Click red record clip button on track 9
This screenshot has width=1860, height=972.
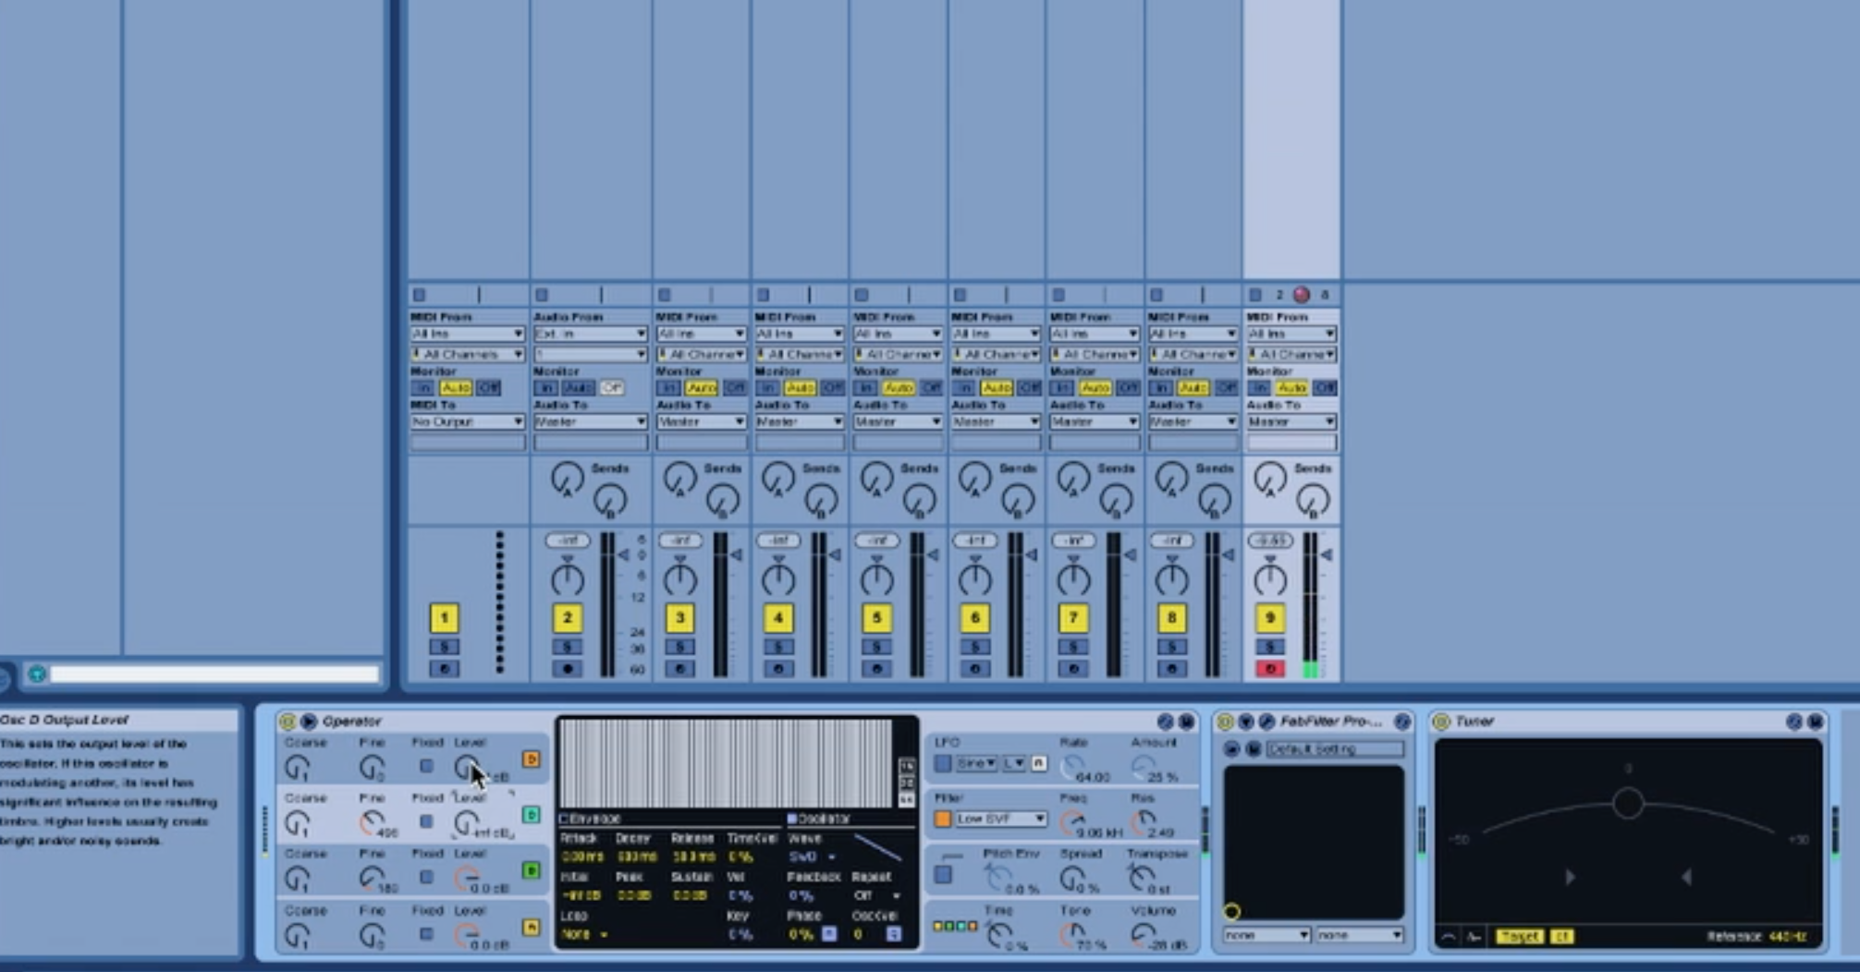1302,295
